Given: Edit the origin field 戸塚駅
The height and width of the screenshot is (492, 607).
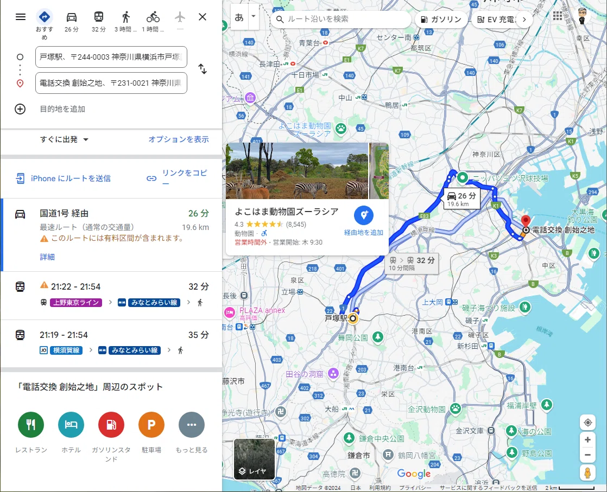Looking at the screenshot, I should coord(111,57).
